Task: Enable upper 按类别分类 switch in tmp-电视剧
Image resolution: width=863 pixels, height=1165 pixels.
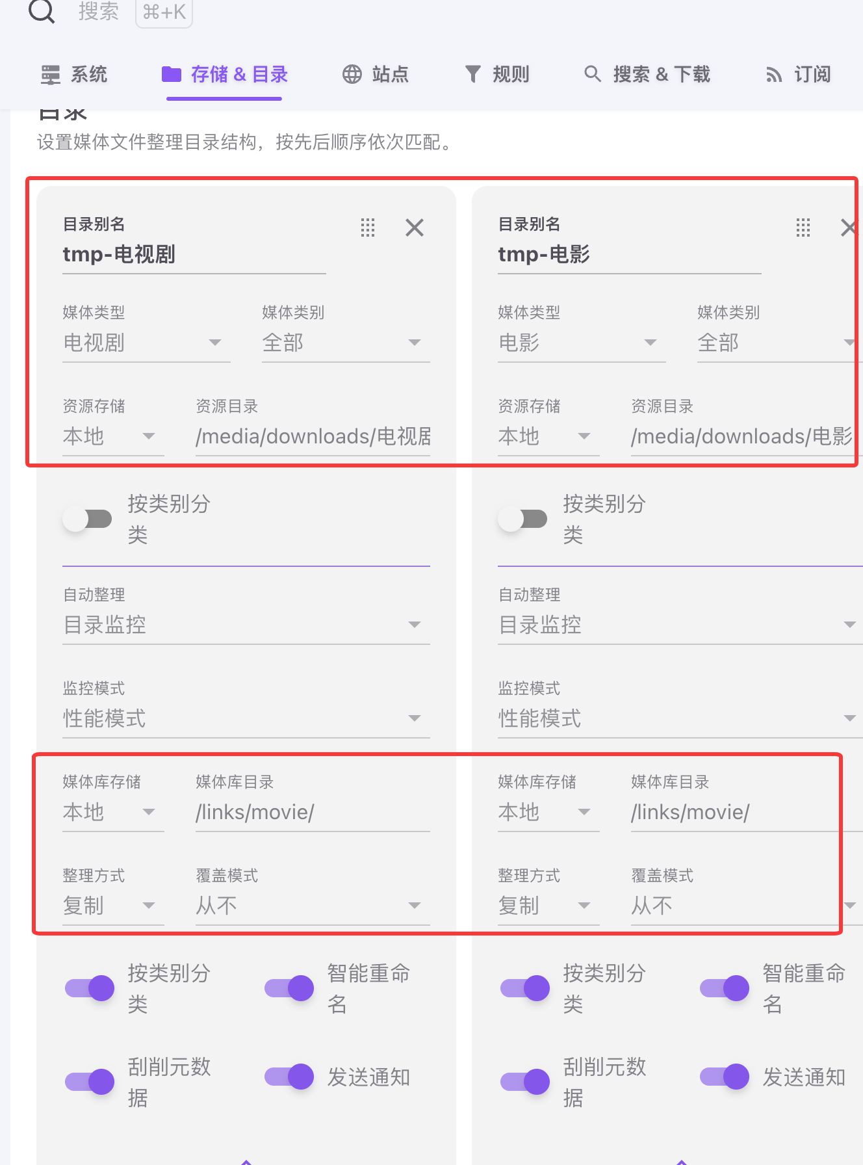Action: tap(88, 519)
